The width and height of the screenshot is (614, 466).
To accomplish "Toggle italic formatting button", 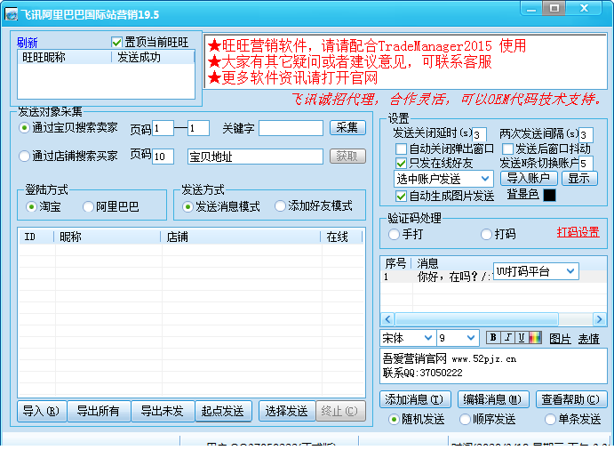I will (507, 337).
